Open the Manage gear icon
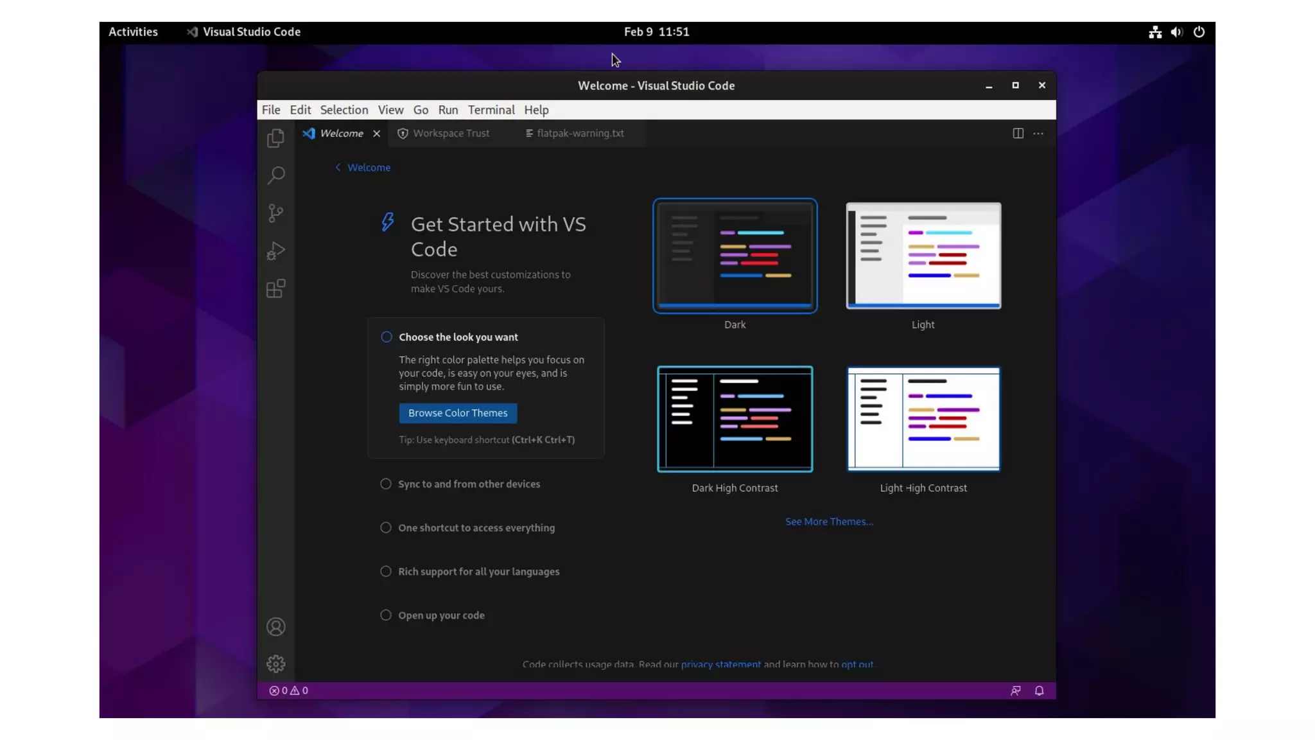 (275, 664)
